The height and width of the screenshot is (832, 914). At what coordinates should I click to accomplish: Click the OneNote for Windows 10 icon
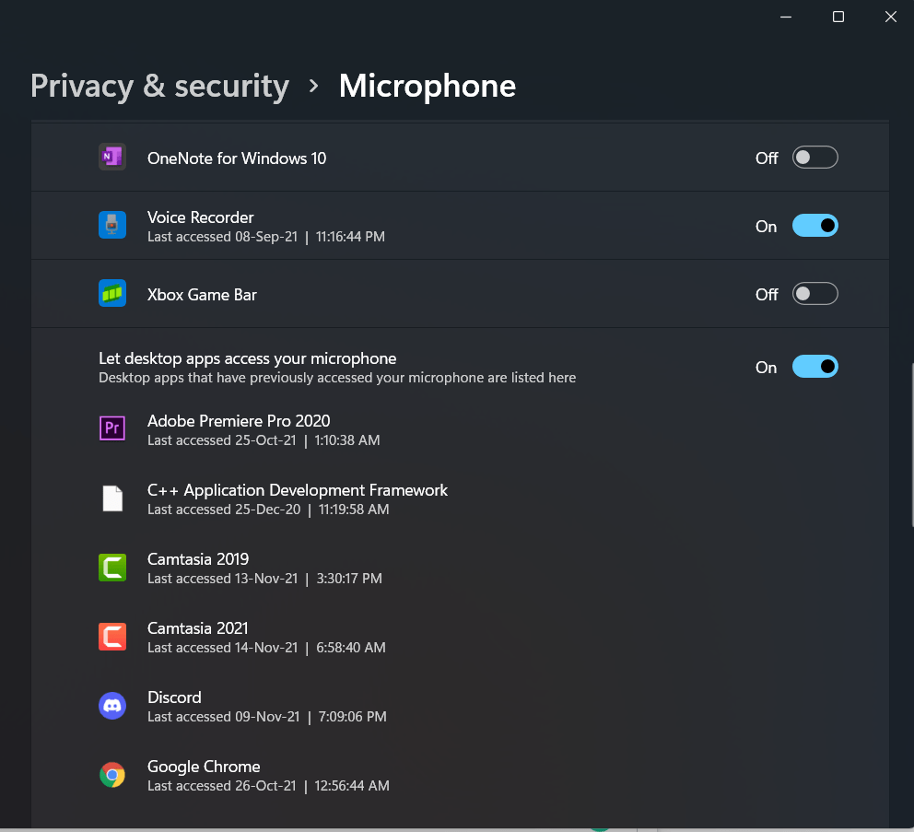pos(112,158)
